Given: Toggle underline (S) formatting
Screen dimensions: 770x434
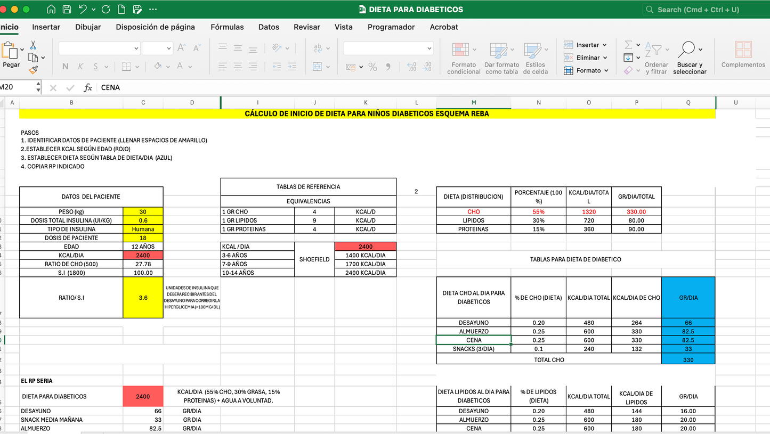Looking at the screenshot, I should 96,67.
